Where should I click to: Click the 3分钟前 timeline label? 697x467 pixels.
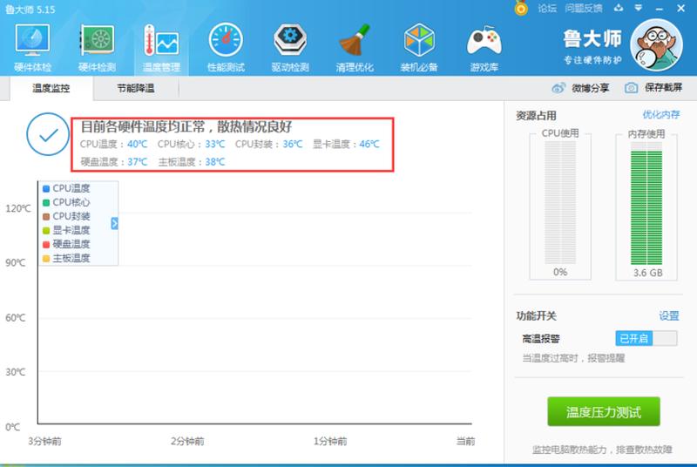[x=44, y=441]
